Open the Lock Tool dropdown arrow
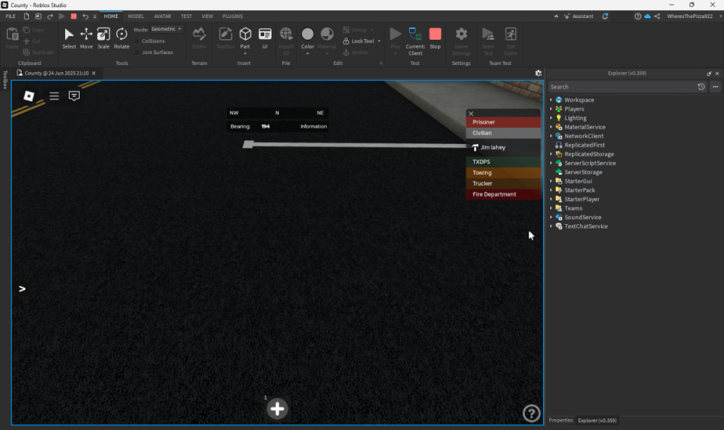 coord(379,41)
